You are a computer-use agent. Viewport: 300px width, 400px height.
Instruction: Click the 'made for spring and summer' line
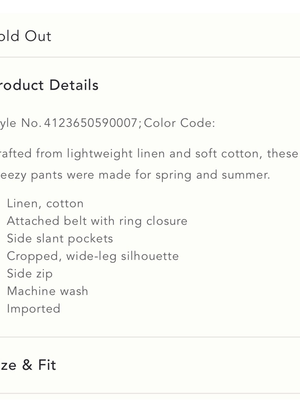pyautogui.click(x=135, y=175)
